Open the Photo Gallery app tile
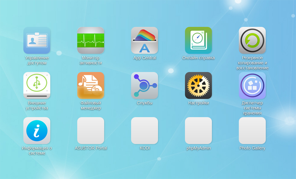The width and height of the screenshot is (296, 179). (252, 130)
